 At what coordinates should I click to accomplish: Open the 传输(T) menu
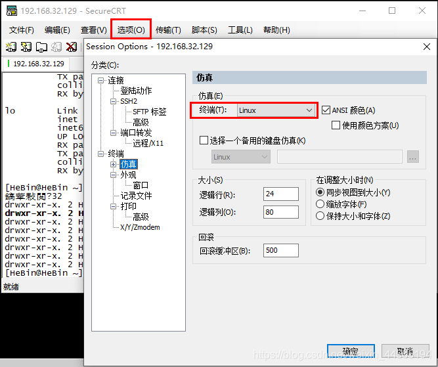[168, 30]
